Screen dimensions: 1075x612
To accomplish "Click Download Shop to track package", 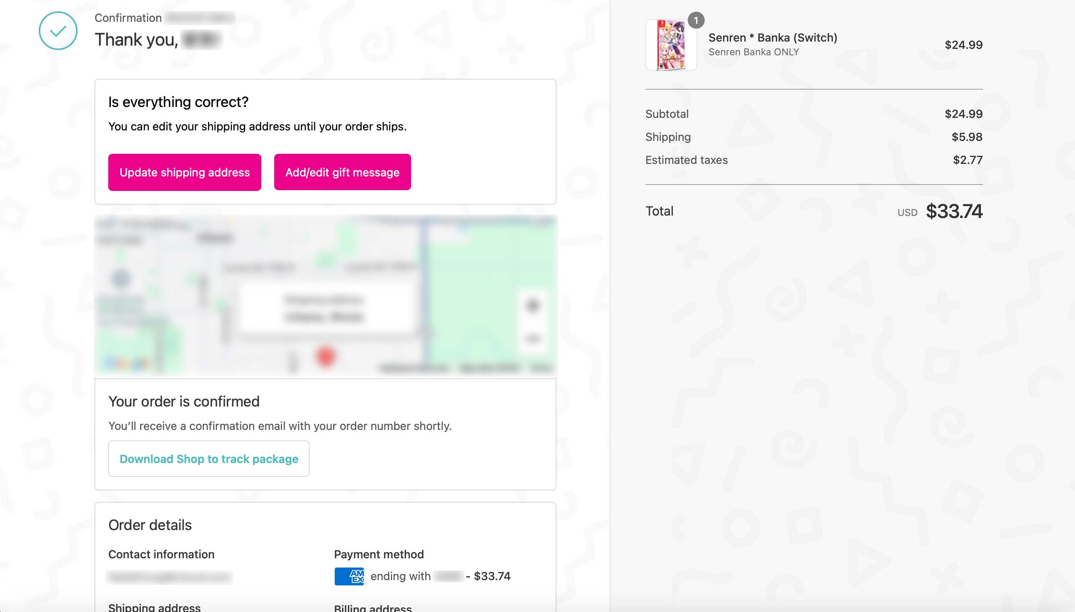I will [209, 459].
